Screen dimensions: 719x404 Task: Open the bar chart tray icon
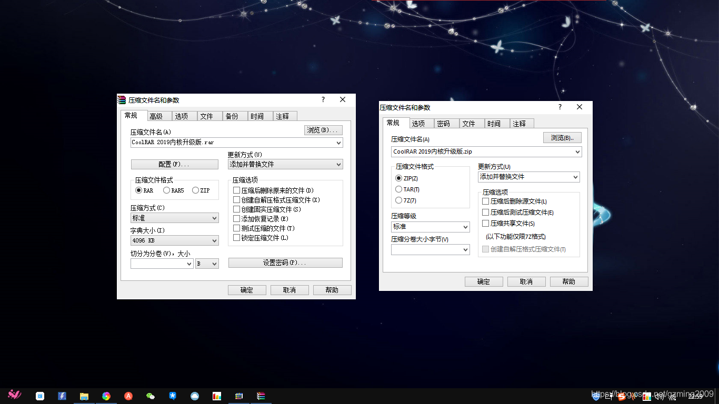[647, 396]
